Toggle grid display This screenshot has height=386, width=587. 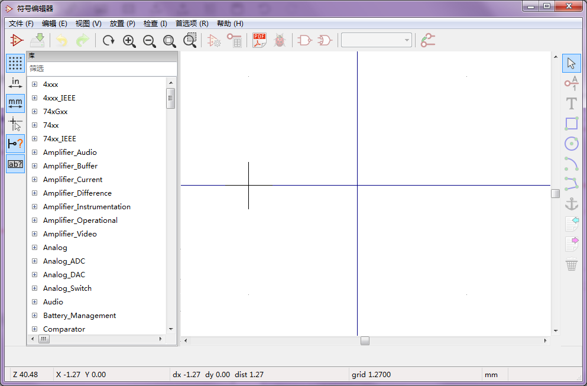coord(15,63)
